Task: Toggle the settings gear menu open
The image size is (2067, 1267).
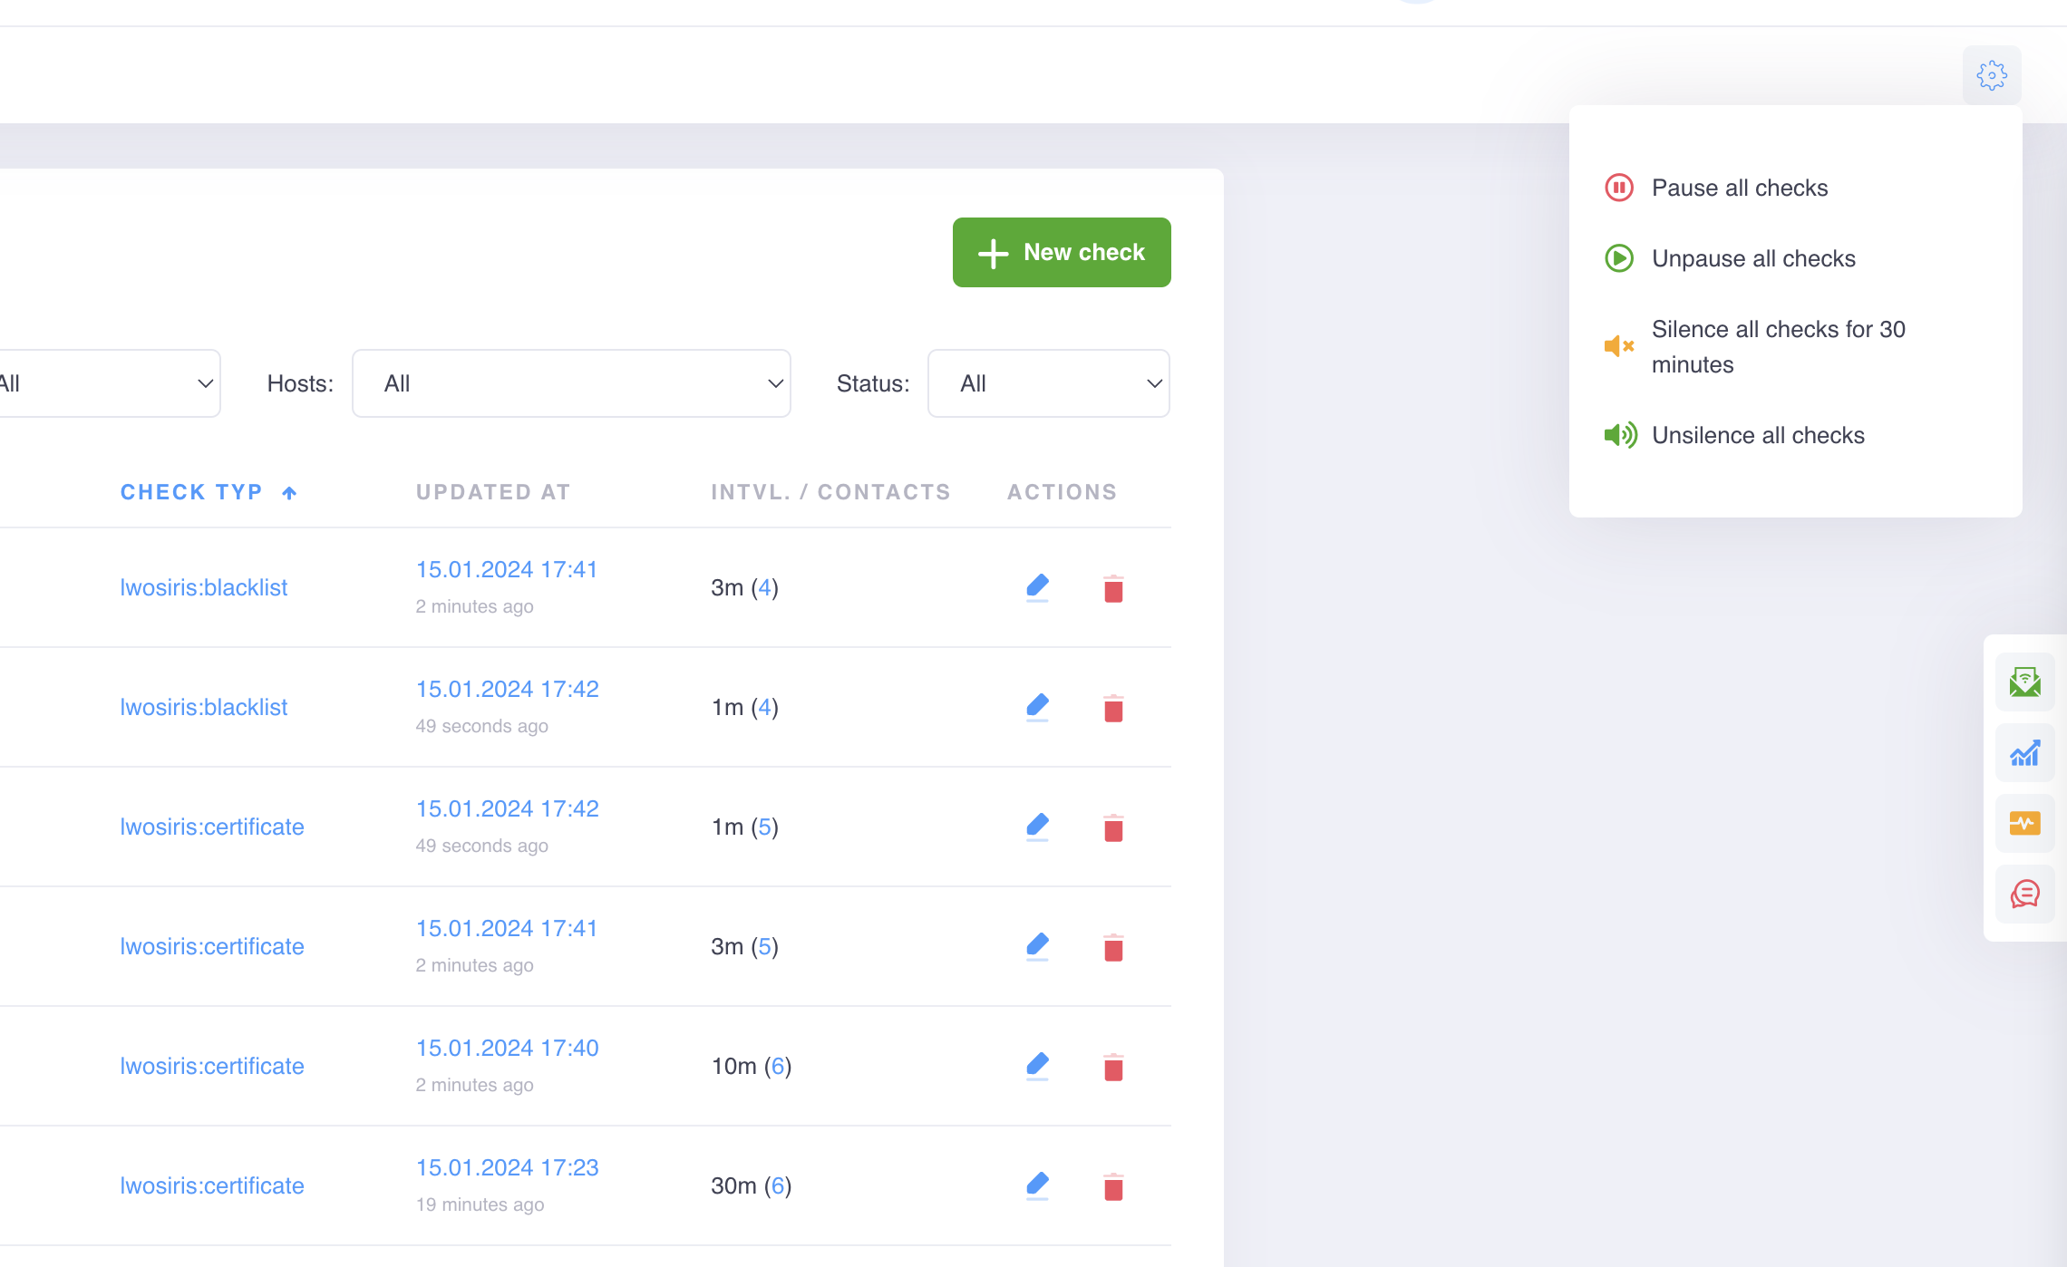Action: 1992,73
